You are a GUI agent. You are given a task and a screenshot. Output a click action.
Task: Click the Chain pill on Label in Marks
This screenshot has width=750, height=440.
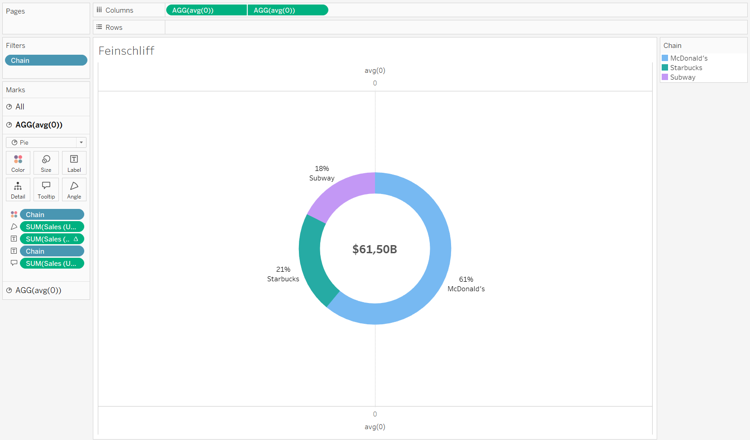(52, 251)
